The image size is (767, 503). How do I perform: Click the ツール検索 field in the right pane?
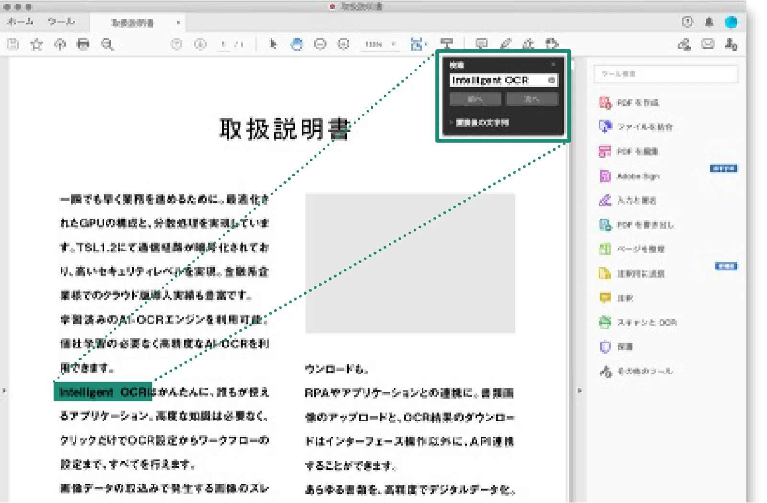pos(666,74)
